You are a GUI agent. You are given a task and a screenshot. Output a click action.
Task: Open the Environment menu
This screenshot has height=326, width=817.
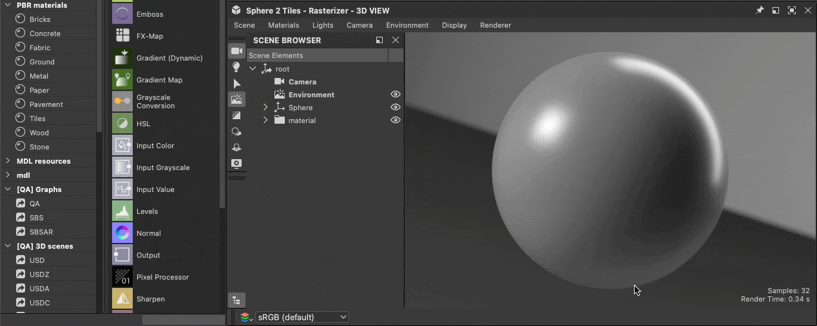pyautogui.click(x=407, y=25)
